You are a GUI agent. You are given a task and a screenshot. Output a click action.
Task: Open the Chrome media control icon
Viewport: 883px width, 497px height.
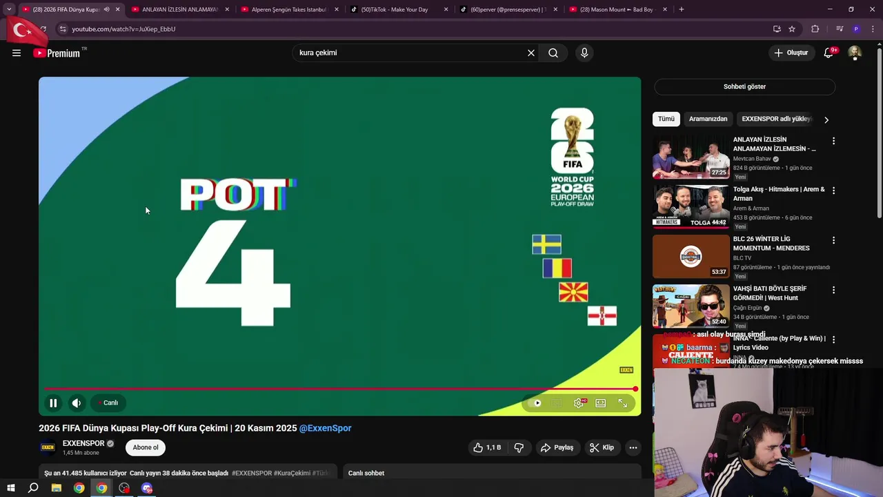click(839, 29)
